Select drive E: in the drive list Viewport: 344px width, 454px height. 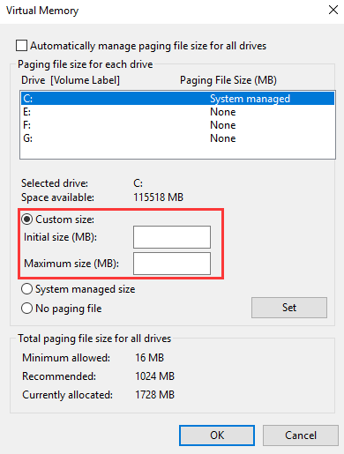click(x=177, y=112)
